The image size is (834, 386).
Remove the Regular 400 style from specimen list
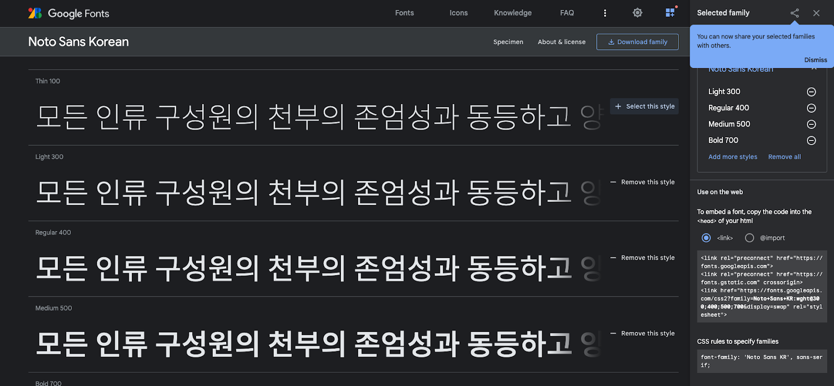coord(642,258)
